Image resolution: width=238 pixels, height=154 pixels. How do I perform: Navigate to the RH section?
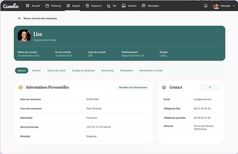(x=112, y=6)
